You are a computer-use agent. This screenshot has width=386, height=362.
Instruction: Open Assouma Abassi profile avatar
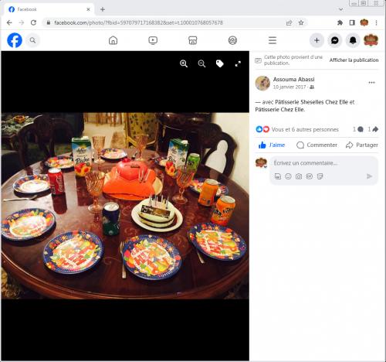(x=262, y=83)
